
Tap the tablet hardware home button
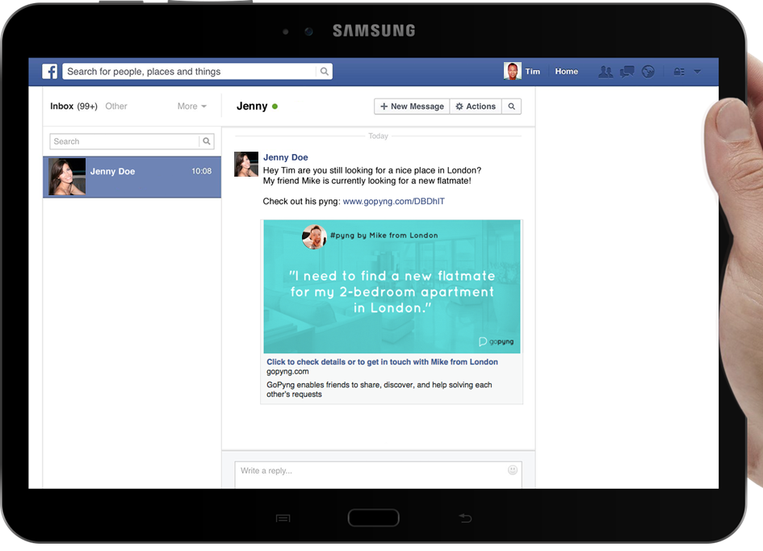pyautogui.click(x=373, y=517)
